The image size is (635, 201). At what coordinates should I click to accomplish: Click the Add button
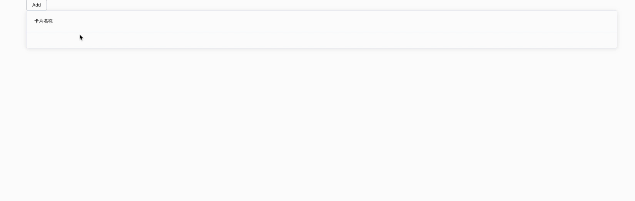tap(37, 5)
